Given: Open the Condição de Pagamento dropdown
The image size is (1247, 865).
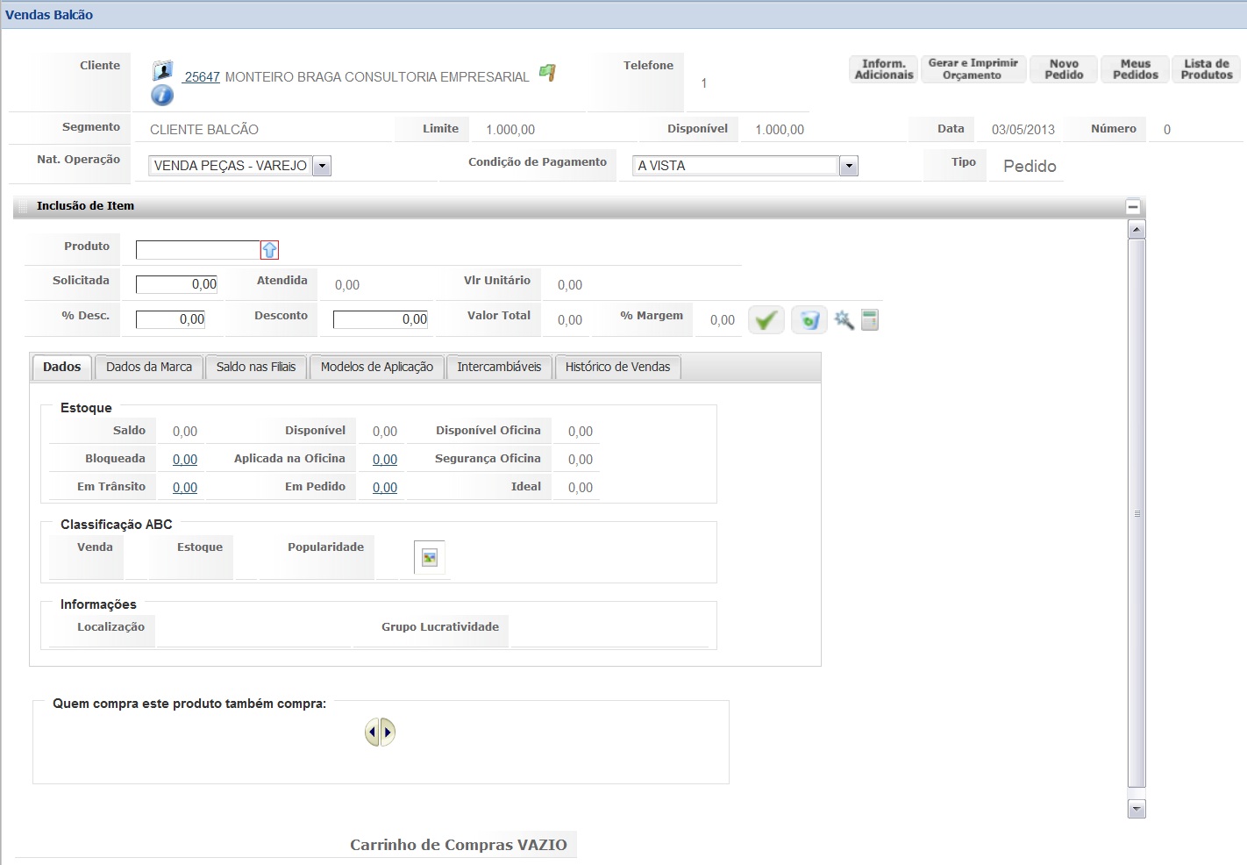Looking at the screenshot, I should click(x=848, y=166).
